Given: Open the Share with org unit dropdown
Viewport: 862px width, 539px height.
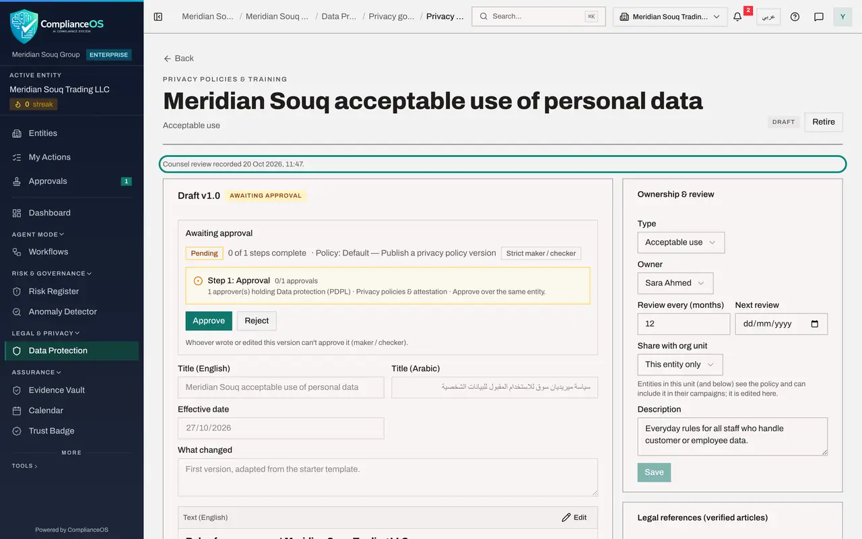Looking at the screenshot, I should tap(680, 364).
